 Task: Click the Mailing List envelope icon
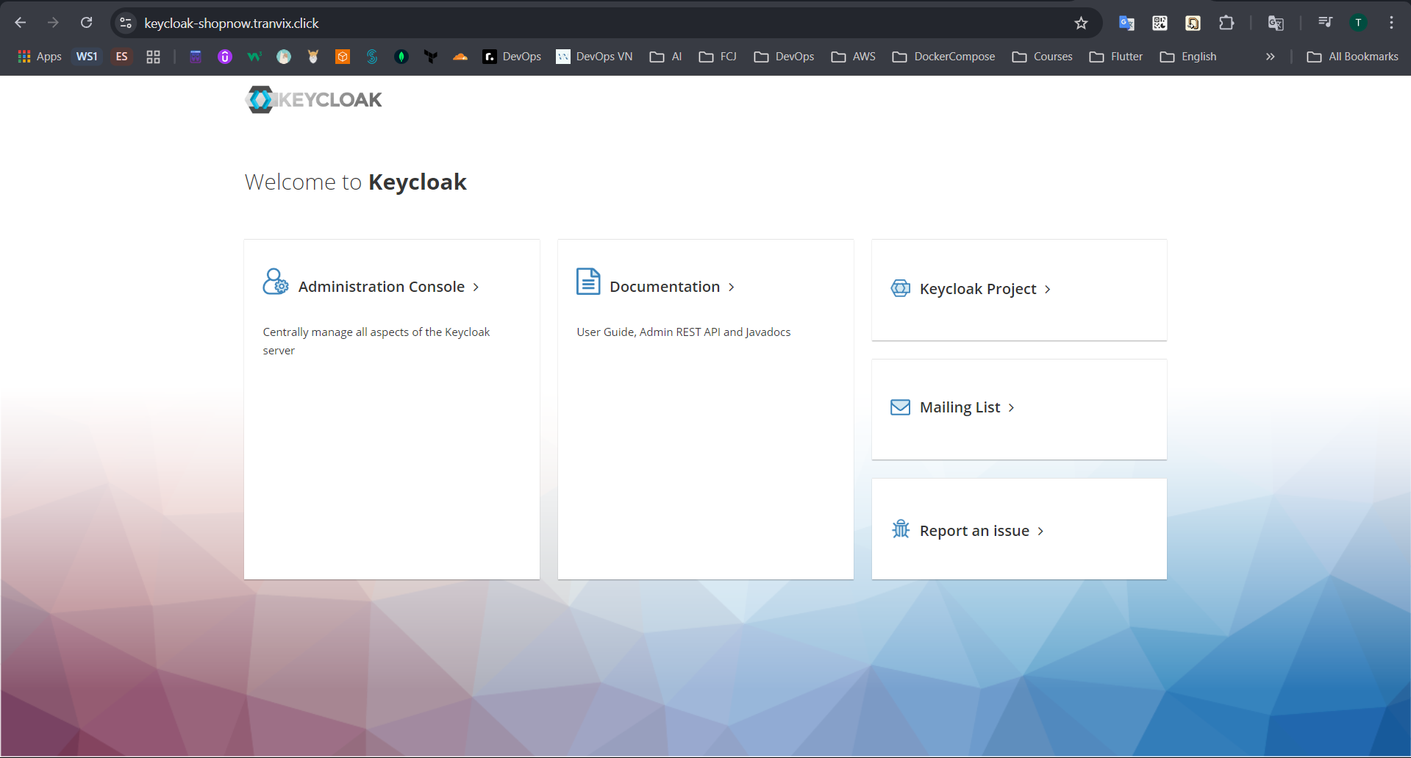[899, 407]
